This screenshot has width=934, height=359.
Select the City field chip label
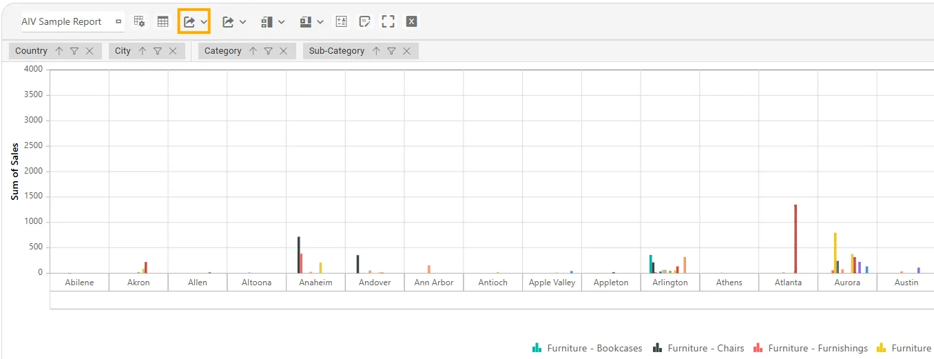pyautogui.click(x=123, y=51)
